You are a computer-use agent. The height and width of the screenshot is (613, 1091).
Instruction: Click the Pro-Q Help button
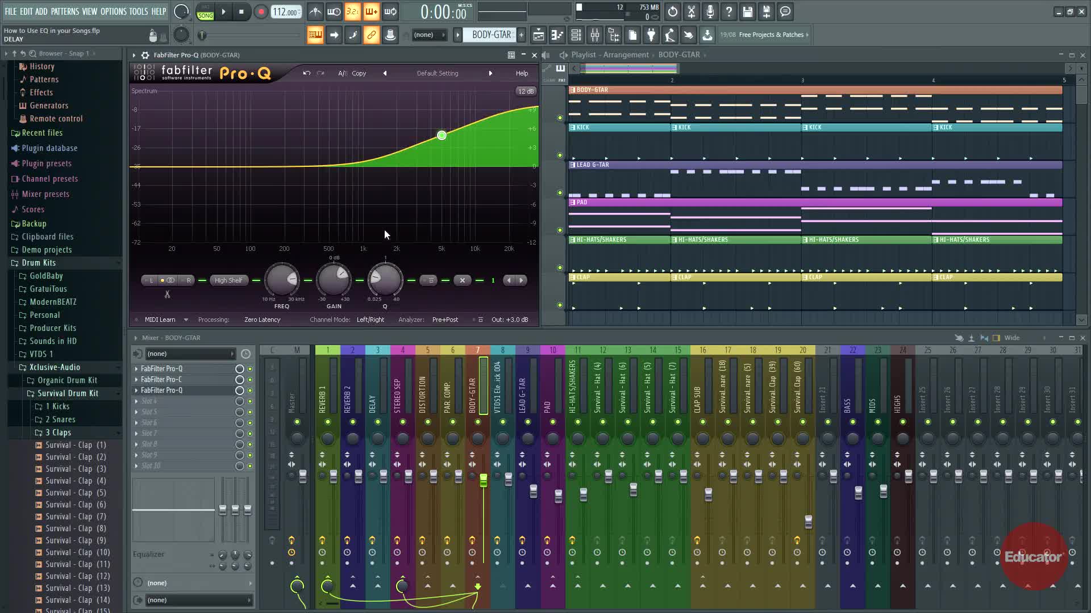point(522,73)
